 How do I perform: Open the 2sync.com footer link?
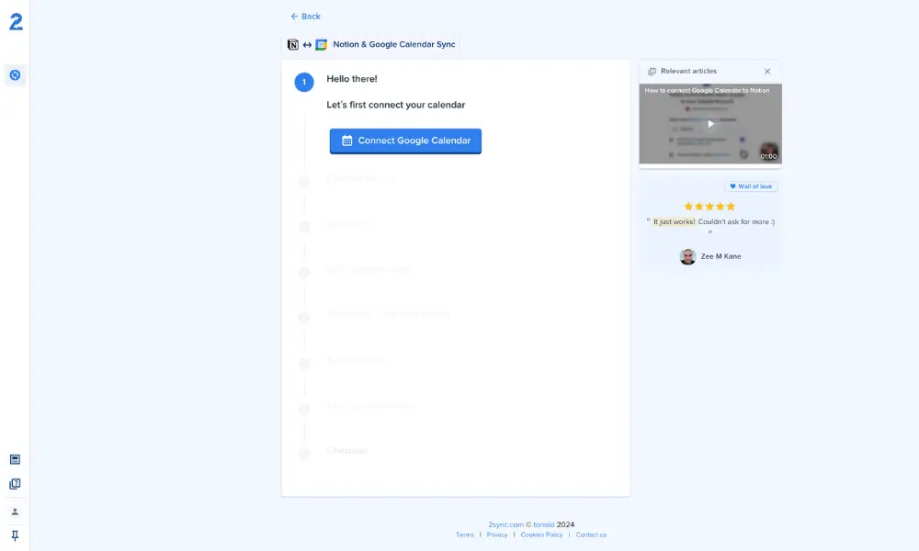pyautogui.click(x=505, y=524)
